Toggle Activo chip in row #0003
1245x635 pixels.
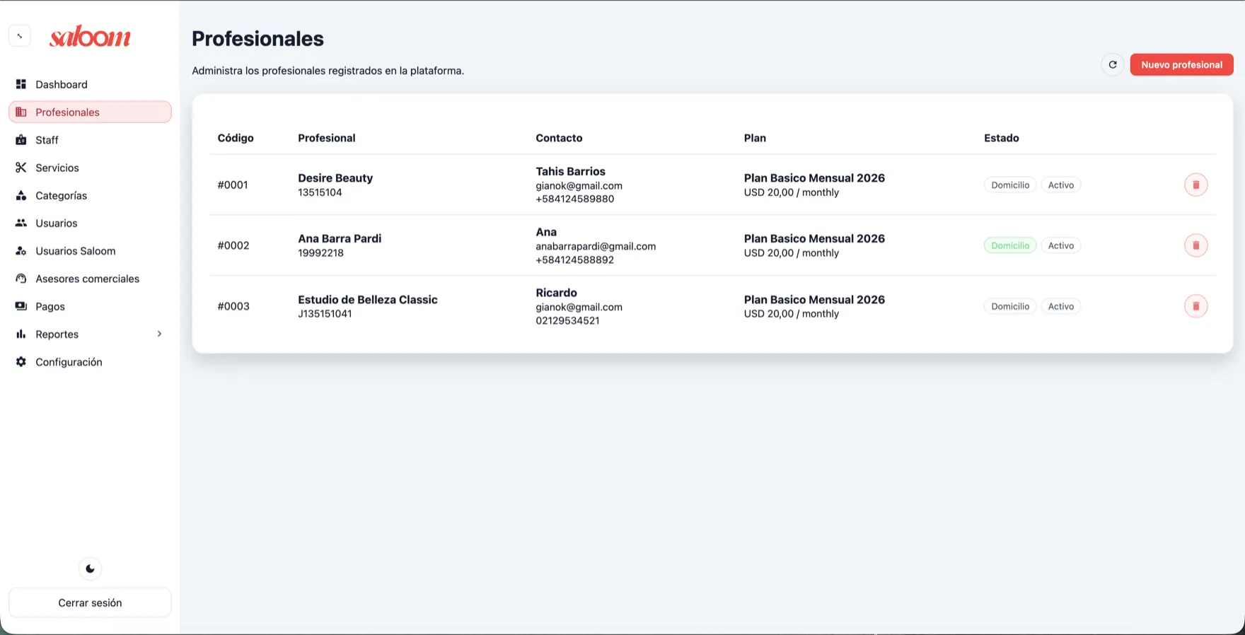1061,306
